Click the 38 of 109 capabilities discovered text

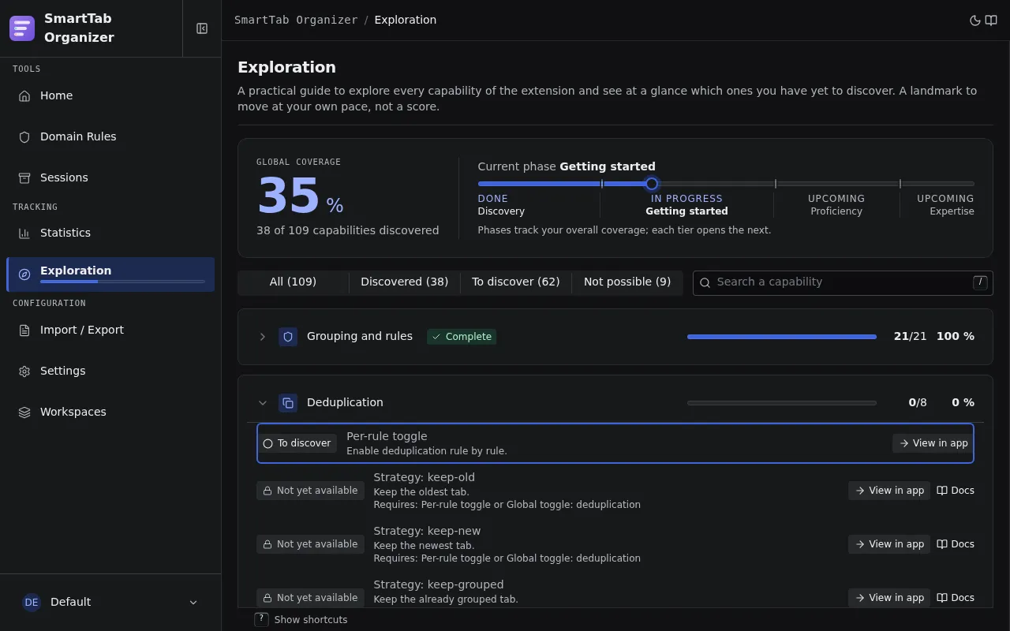click(x=347, y=231)
